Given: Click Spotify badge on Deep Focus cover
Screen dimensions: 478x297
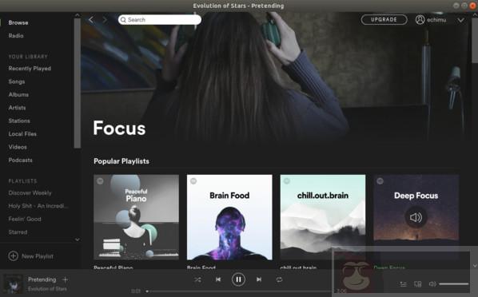Looking at the screenshot, I should (380, 181).
